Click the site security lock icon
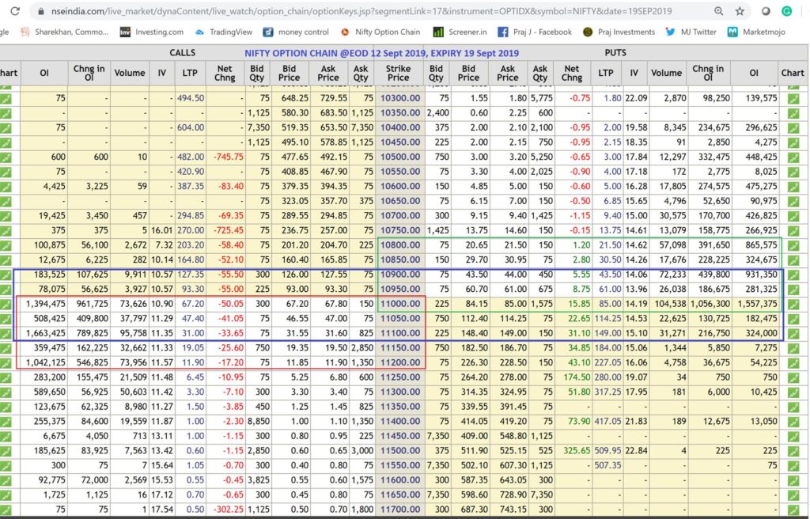 click(41, 11)
